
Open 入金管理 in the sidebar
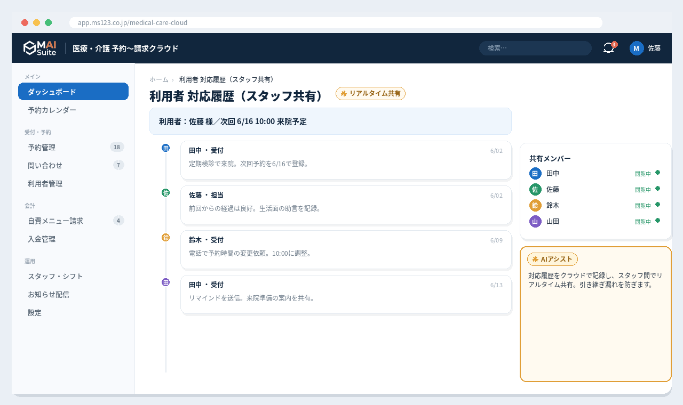click(x=73, y=239)
